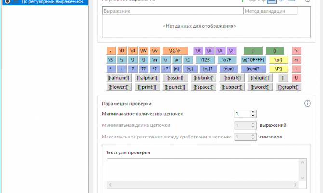Insert lowercase \w word character token
The height and width of the screenshot is (193, 323).
click(x=155, y=51)
